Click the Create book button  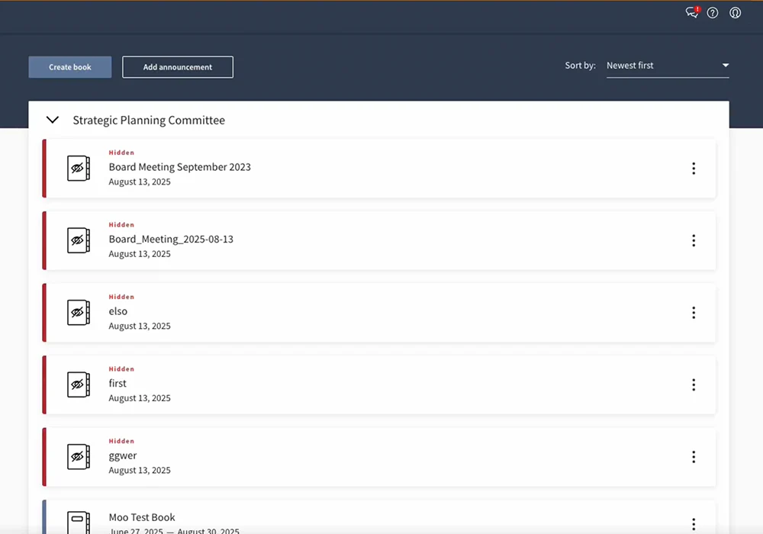69,66
